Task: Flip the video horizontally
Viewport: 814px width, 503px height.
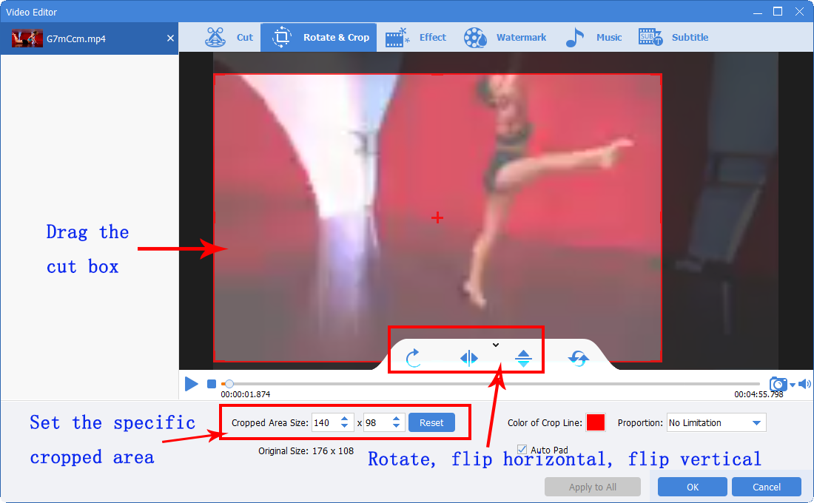Action: click(x=468, y=359)
